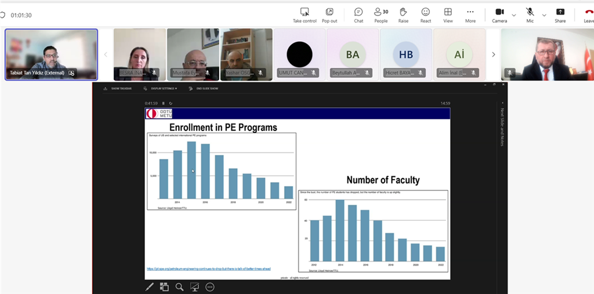Pause the presentation timer
The height and width of the screenshot is (294, 594).
(x=164, y=103)
